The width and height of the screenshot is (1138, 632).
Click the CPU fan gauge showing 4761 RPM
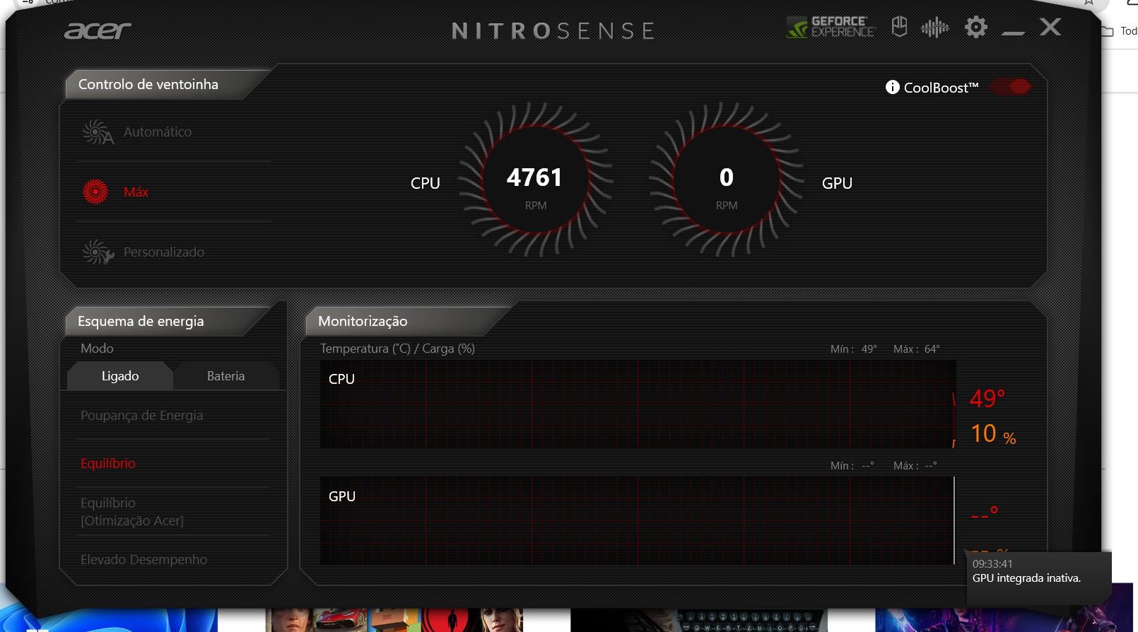pos(535,180)
